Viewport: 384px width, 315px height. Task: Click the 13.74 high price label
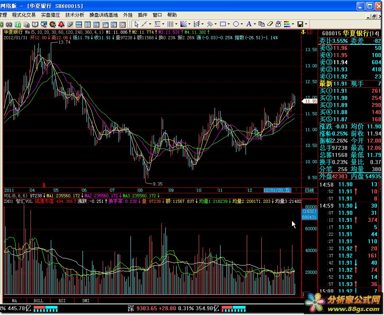tap(64, 42)
